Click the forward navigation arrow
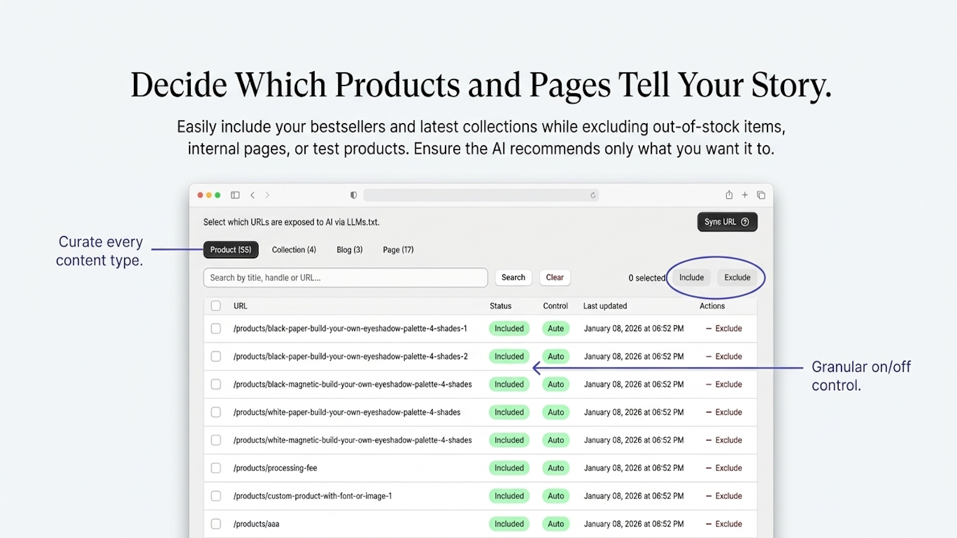The height and width of the screenshot is (538, 957). (267, 195)
